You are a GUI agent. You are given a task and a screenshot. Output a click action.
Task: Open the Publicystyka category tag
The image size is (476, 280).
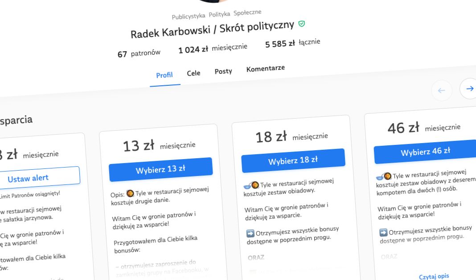(x=189, y=16)
